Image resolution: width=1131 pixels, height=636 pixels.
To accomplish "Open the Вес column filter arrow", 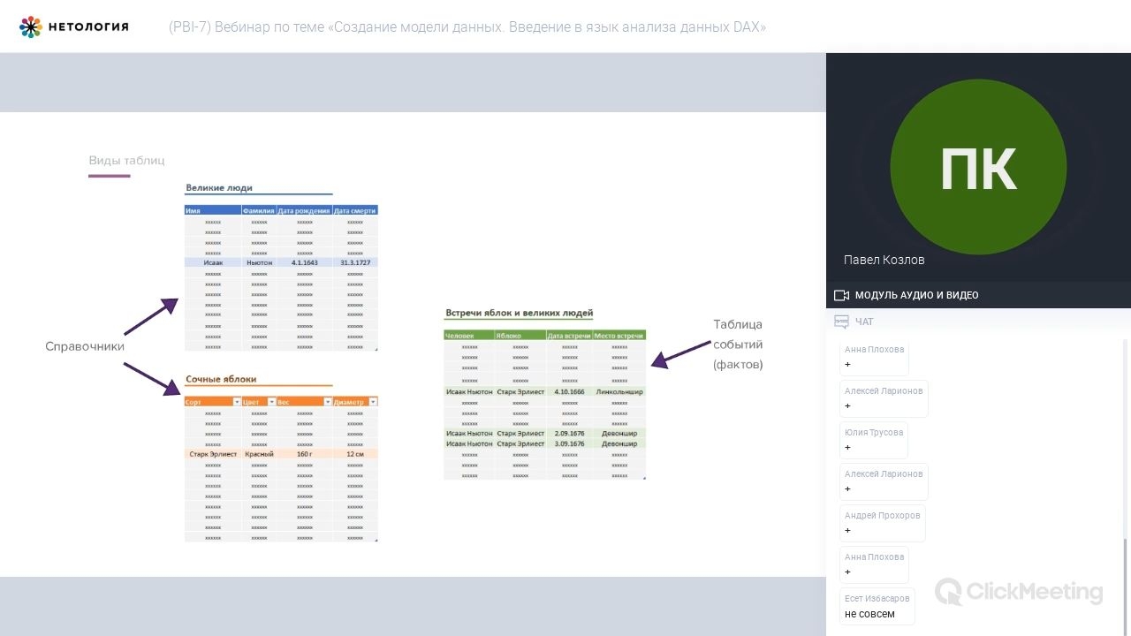I will click(328, 402).
